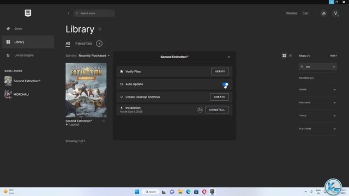Launch Second Extinction from Quick Launch
Image resolution: width=349 pixels, height=196 pixels.
[x=22, y=81]
